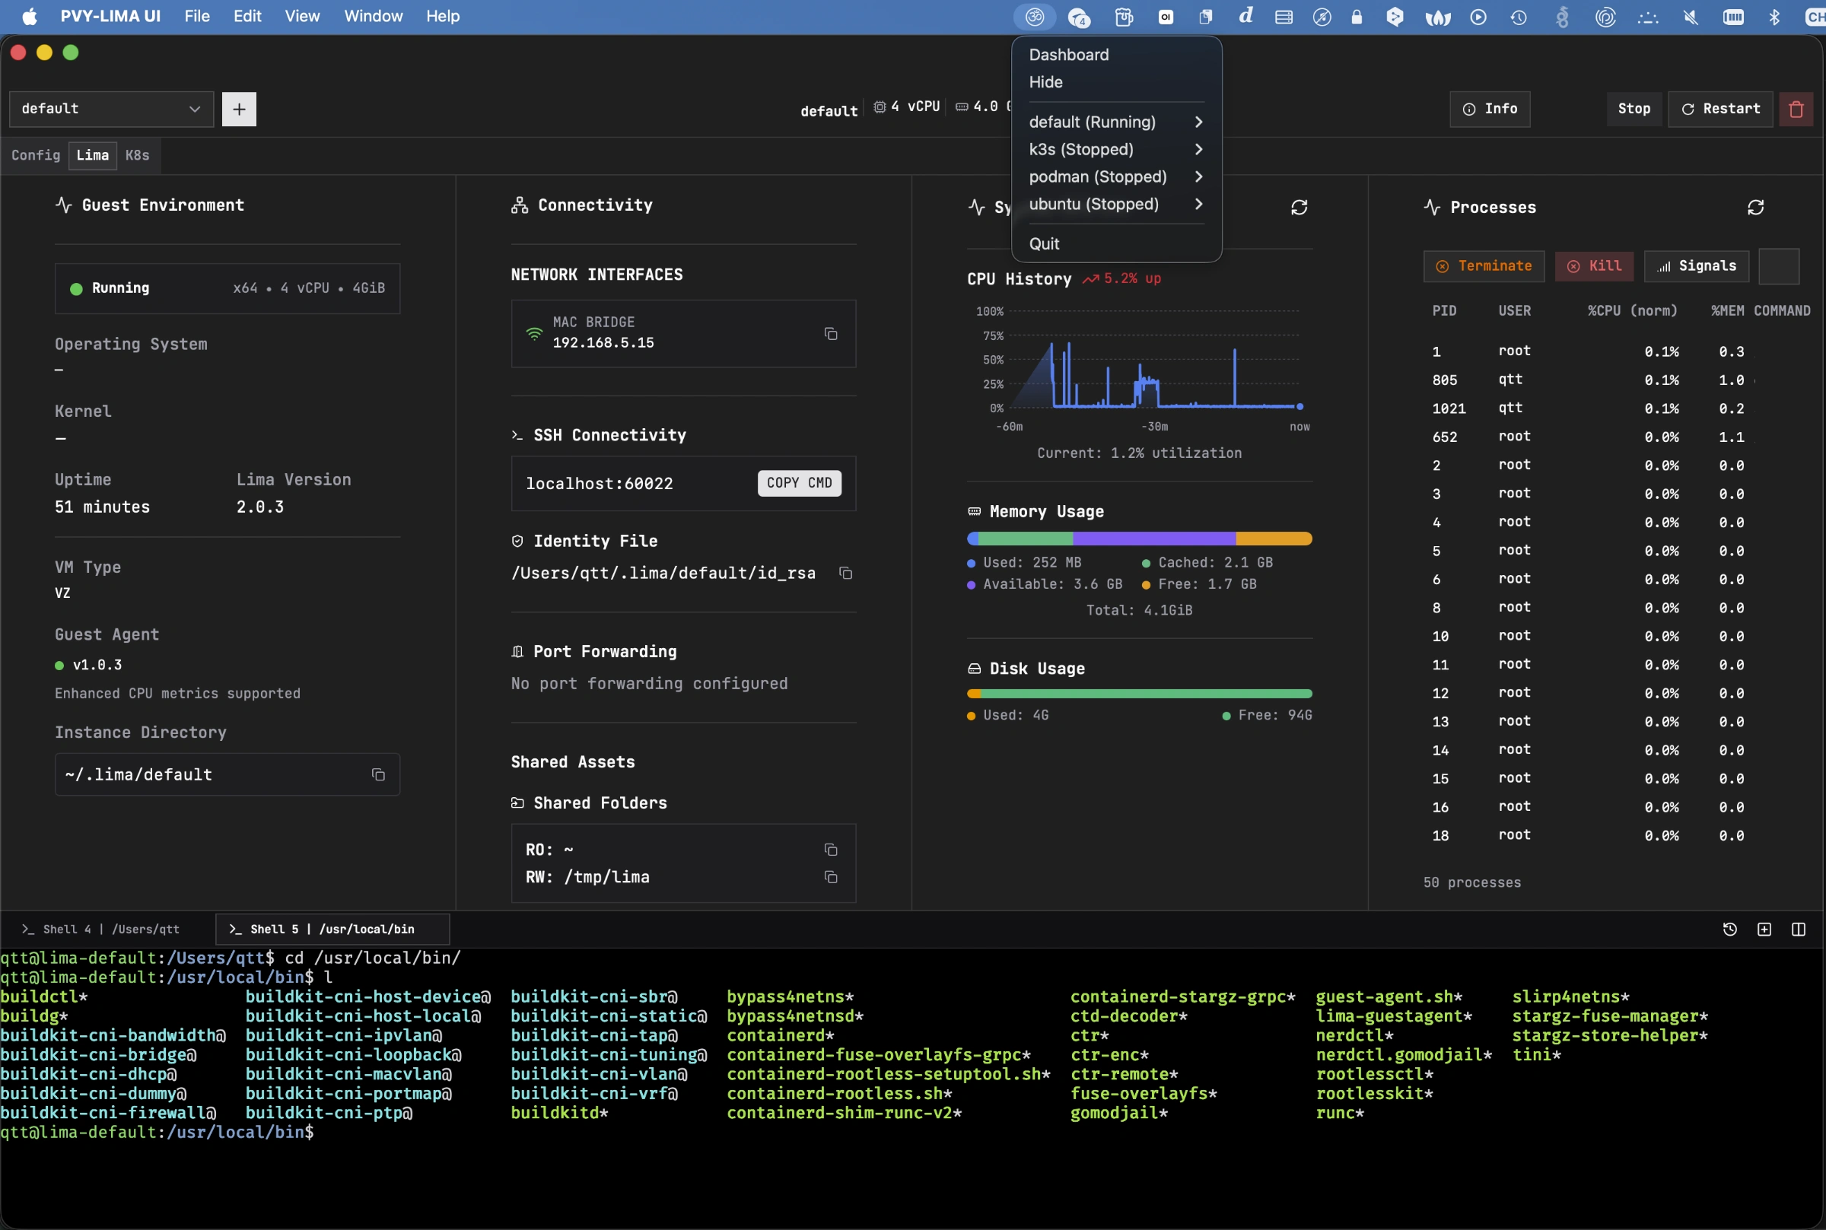Select Shell 5 /usr/local/bin tab
1826x1230 pixels.
click(x=332, y=930)
